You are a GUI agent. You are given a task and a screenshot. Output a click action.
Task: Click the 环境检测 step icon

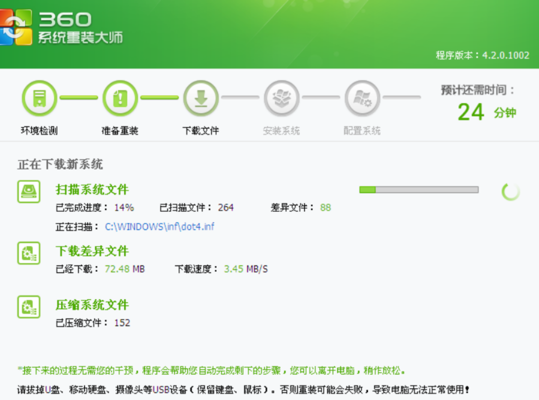point(39,98)
